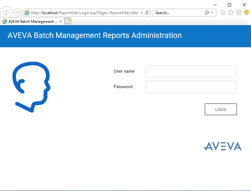Click the LOGIN button
251x191 pixels.
(x=221, y=109)
